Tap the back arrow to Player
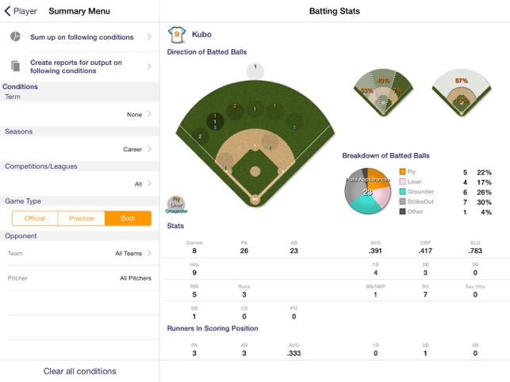510x382 pixels. pos(20,11)
